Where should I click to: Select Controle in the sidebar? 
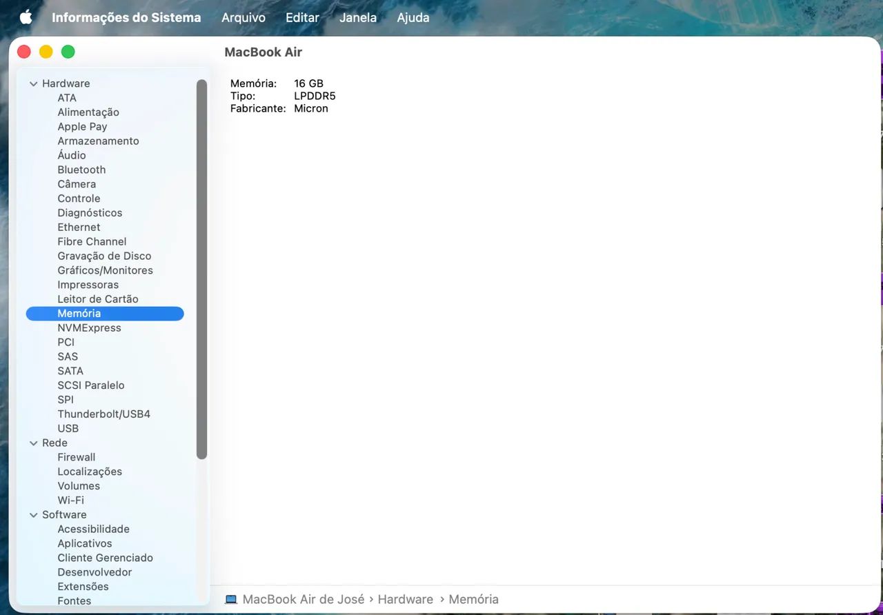click(x=79, y=199)
